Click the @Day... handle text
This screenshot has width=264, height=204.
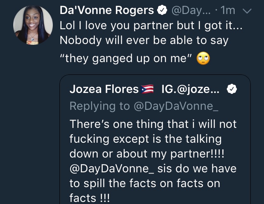coord(191,11)
